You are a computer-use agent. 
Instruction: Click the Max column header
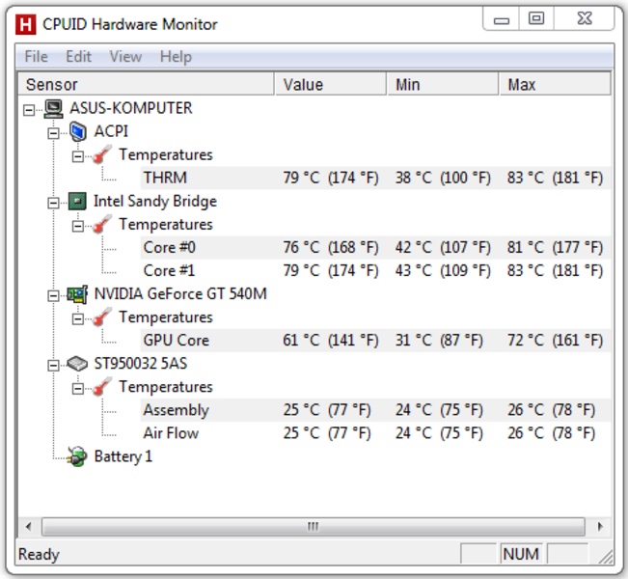[x=555, y=85]
